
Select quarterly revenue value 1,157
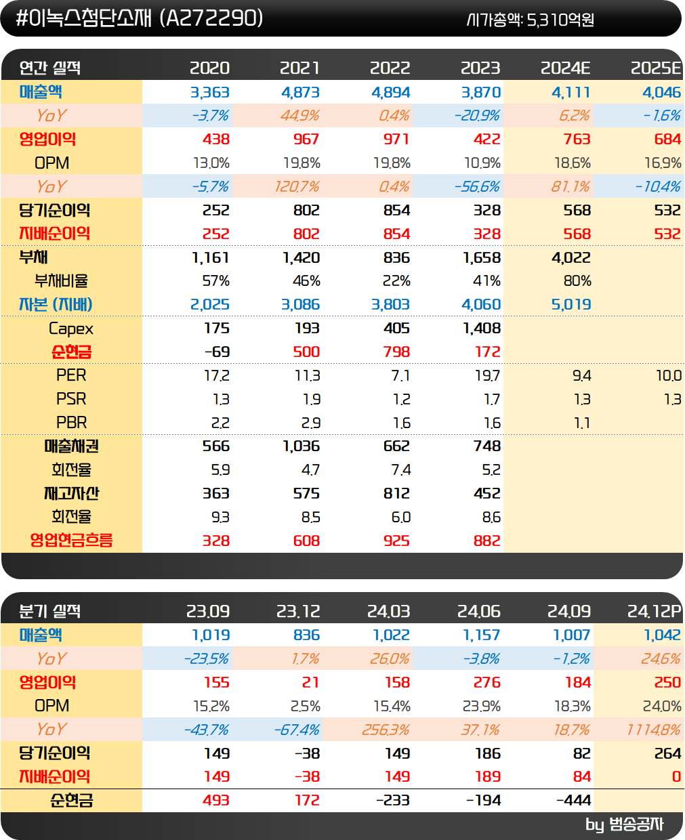[482, 635]
